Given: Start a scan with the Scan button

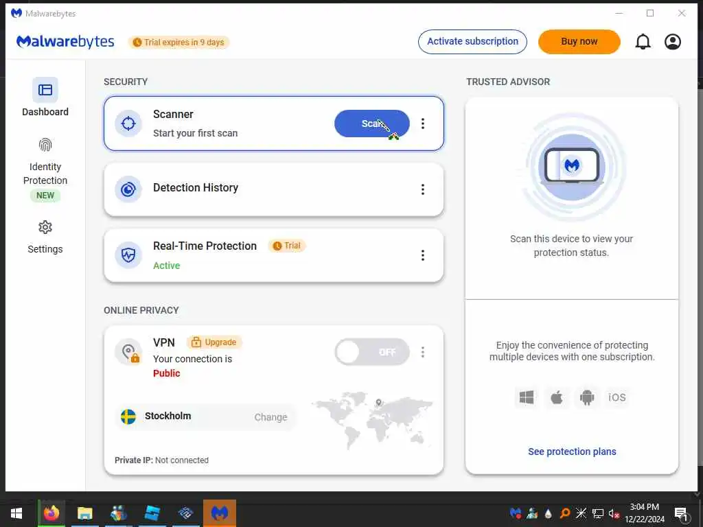Looking at the screenshot, I should 371,124.
